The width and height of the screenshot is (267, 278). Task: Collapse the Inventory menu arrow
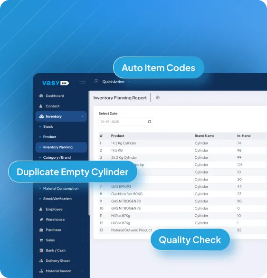(83, 116)
